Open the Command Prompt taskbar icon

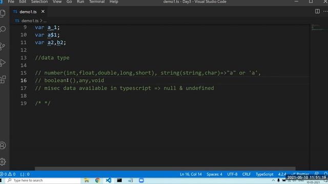pos(119,180)
